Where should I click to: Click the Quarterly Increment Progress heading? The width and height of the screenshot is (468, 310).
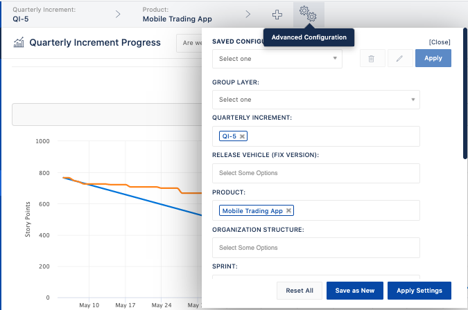(95, 43)
